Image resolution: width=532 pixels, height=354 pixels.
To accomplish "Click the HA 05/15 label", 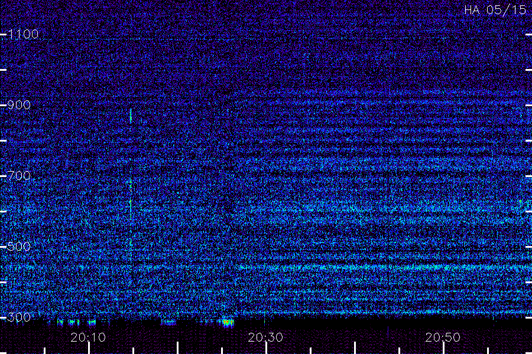I will 495,10.
